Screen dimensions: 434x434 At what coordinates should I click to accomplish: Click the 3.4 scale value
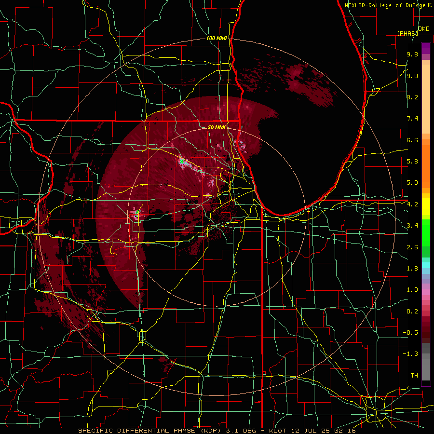pyautogui.click(x=412, y=226)
